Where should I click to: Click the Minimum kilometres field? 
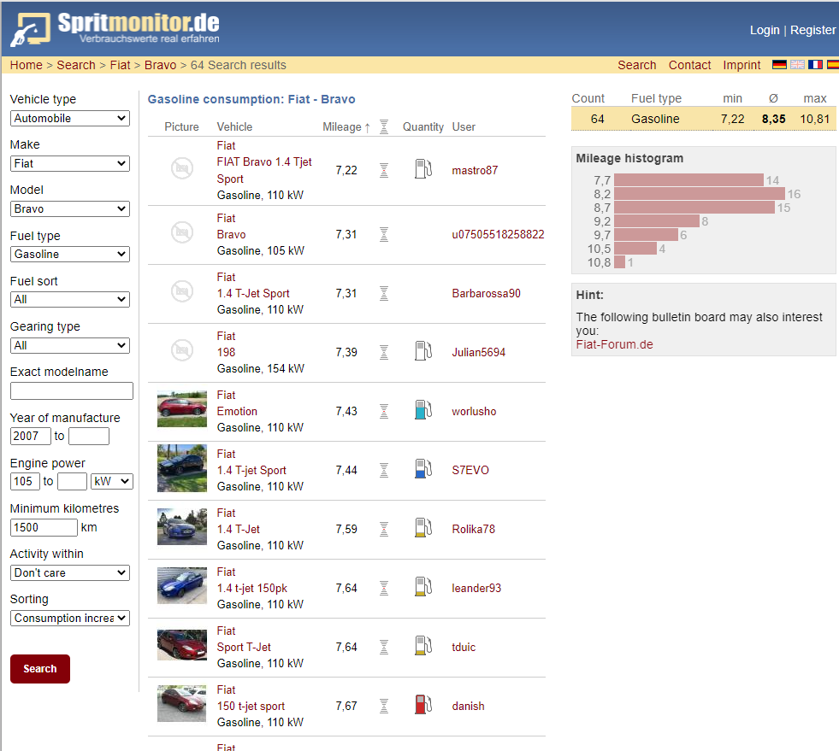[x=44, y=527]
